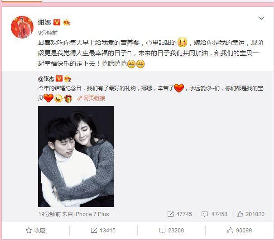Click 张杰's orange V verified badge

pos(59,78)
